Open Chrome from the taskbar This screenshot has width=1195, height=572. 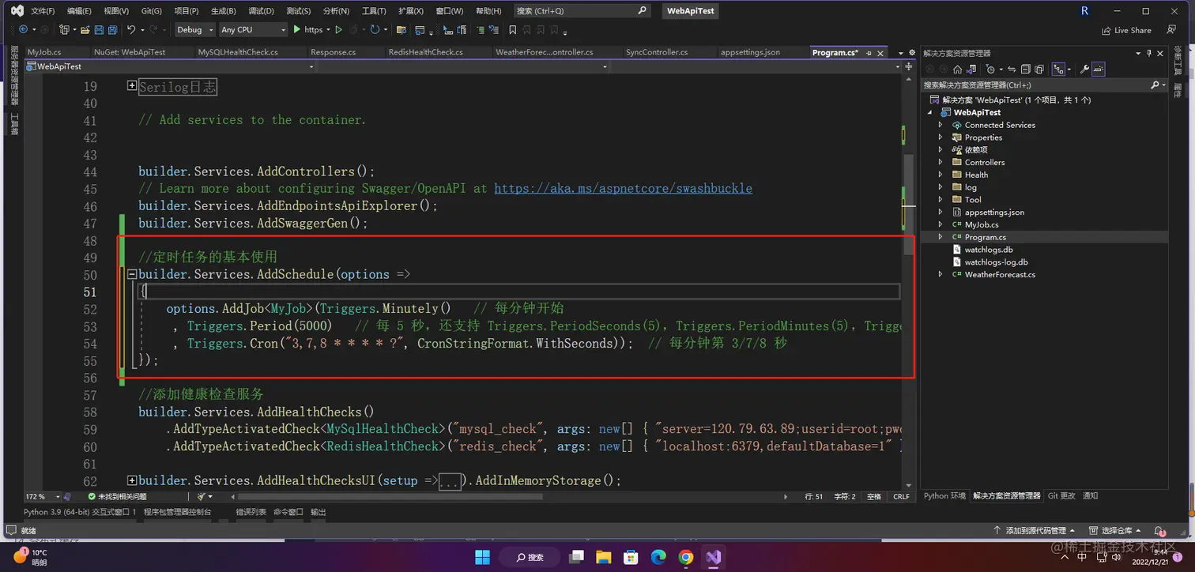pos(685,557)
